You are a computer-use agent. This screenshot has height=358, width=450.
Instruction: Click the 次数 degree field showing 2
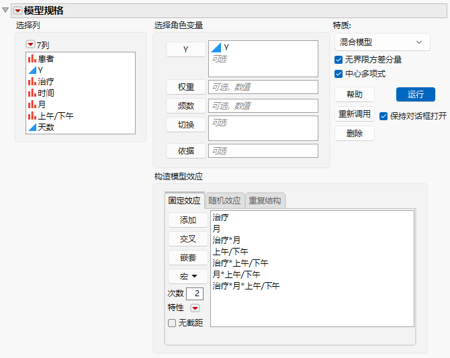(195, 294)
